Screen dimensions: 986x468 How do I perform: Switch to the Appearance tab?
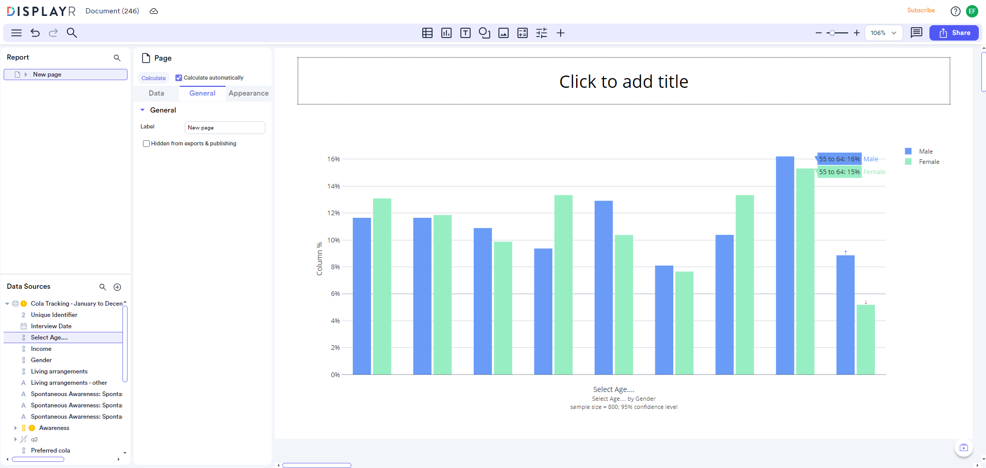[248, 93]
